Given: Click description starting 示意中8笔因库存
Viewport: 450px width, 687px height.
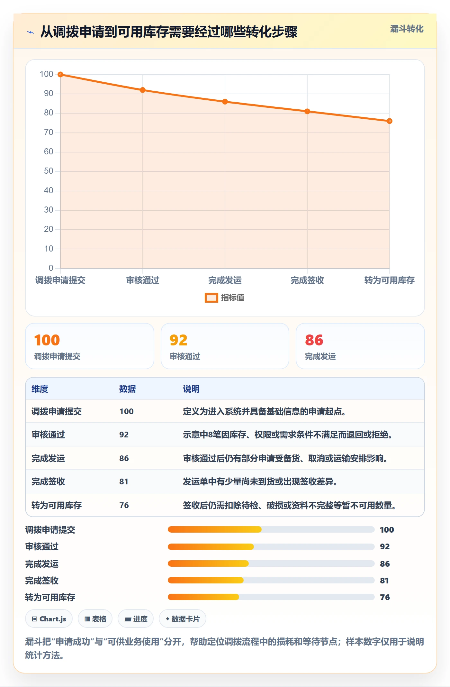Looking at the screenshot, I should click(288, 435).
